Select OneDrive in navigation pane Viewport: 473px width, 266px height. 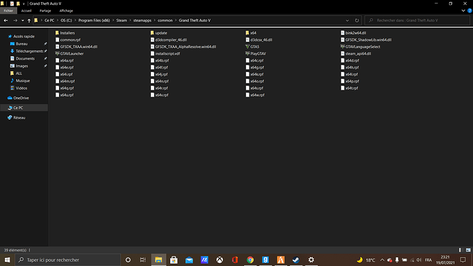[x=21, y=98]
